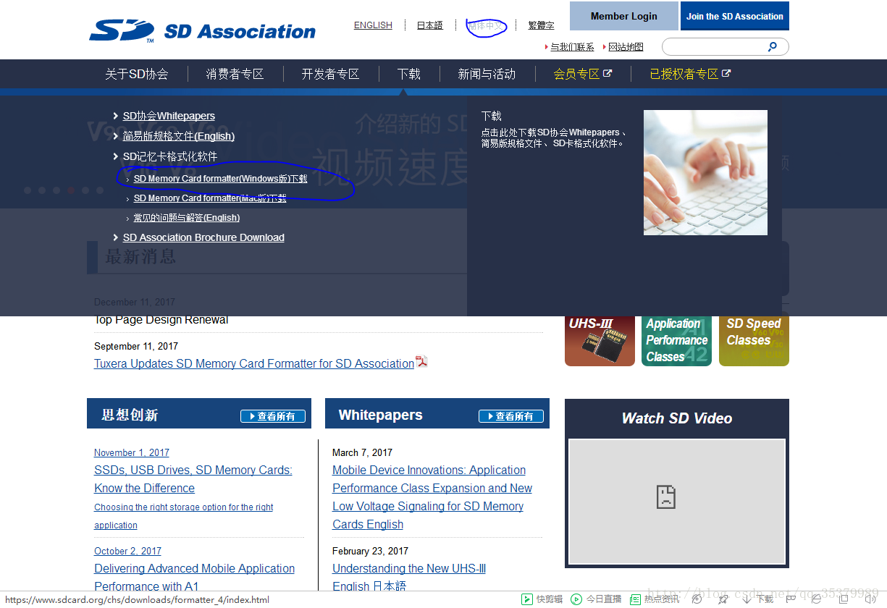Expand the 简易版规格文件(English) chevron
Screen dimensions: 887x608
[x=116, y=136]
